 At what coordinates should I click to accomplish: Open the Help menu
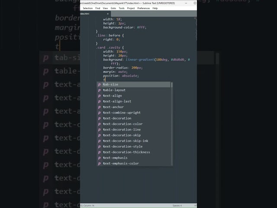point(155,8)
